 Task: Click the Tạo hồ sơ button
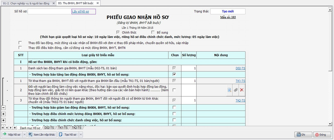[x=68, y=135]
